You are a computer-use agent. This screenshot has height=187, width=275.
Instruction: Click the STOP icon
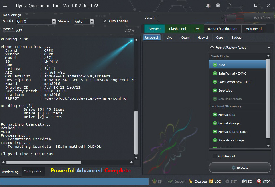(x=259, y=181)
